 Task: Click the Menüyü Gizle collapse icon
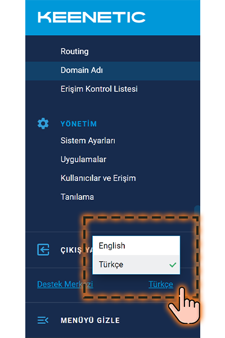click(43, 320)
